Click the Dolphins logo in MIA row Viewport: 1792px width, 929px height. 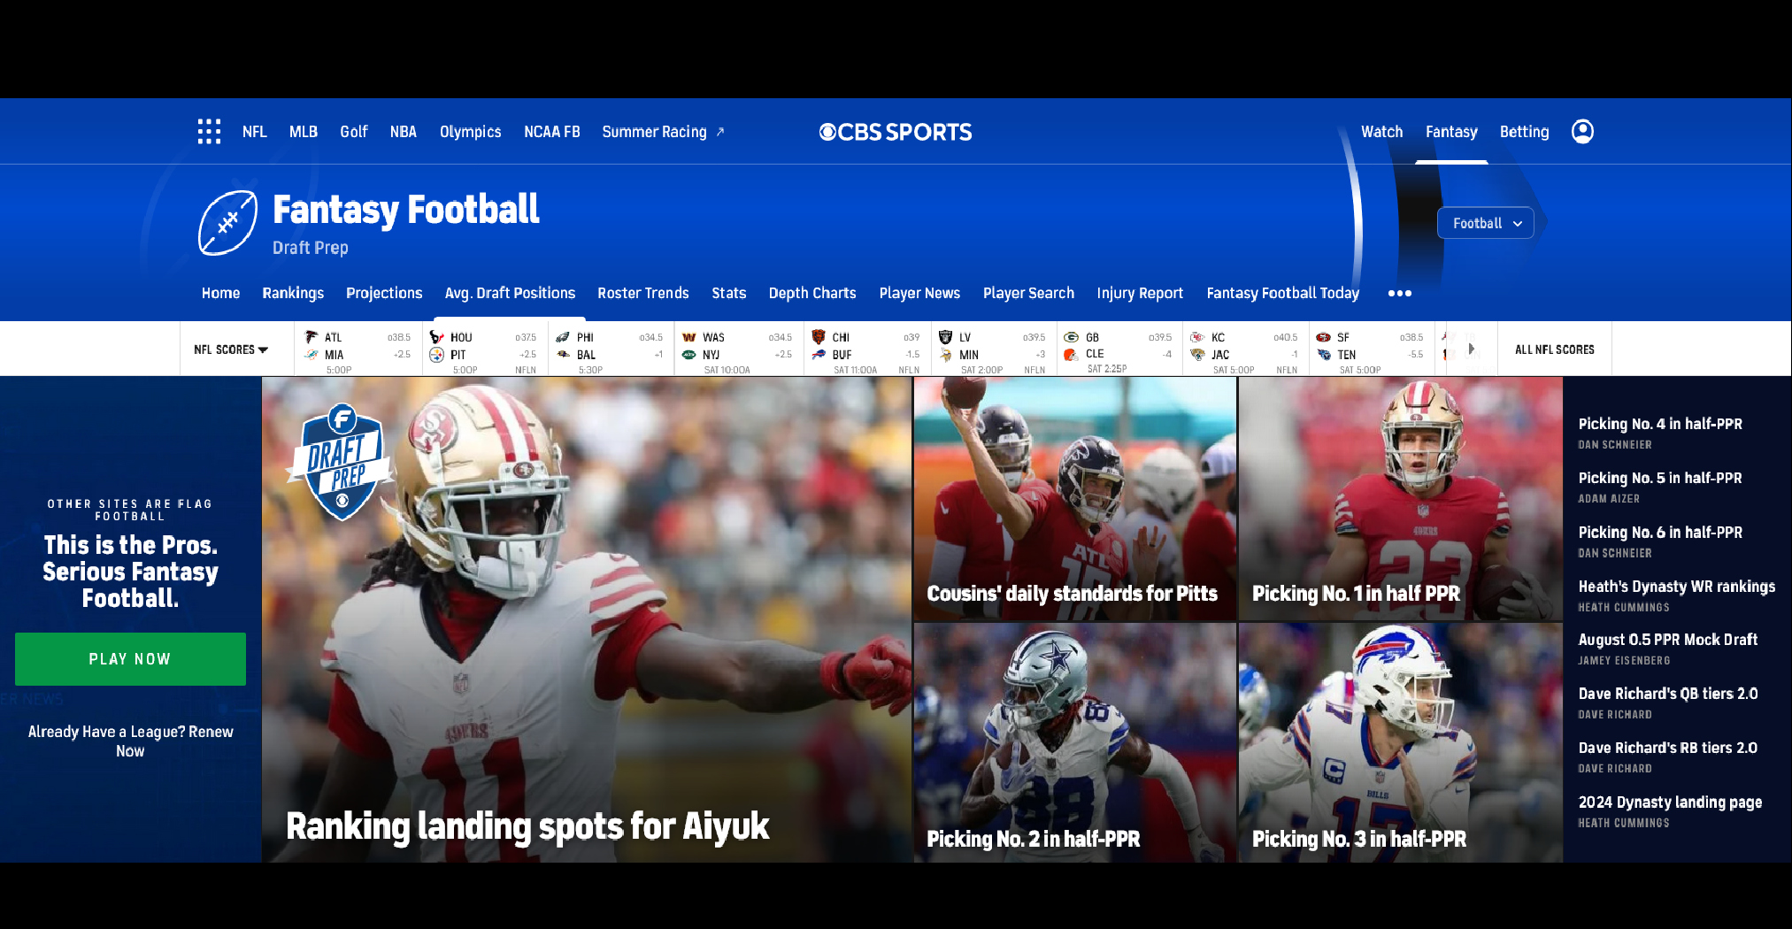tap(311, 355)
